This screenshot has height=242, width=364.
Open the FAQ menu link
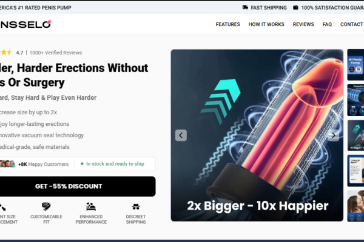[327, 24]
